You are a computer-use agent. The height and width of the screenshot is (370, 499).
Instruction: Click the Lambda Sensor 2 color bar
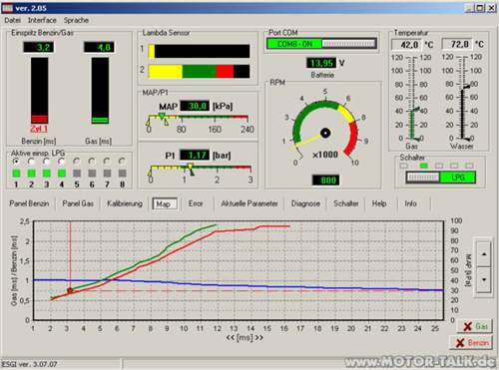(x=199, y=72)
